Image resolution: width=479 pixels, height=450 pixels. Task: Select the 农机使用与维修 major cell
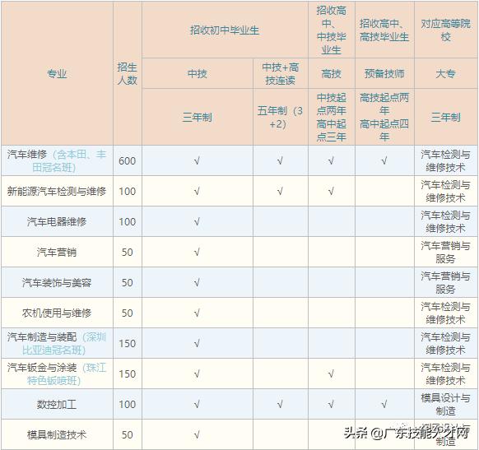[x=57, y=313]
